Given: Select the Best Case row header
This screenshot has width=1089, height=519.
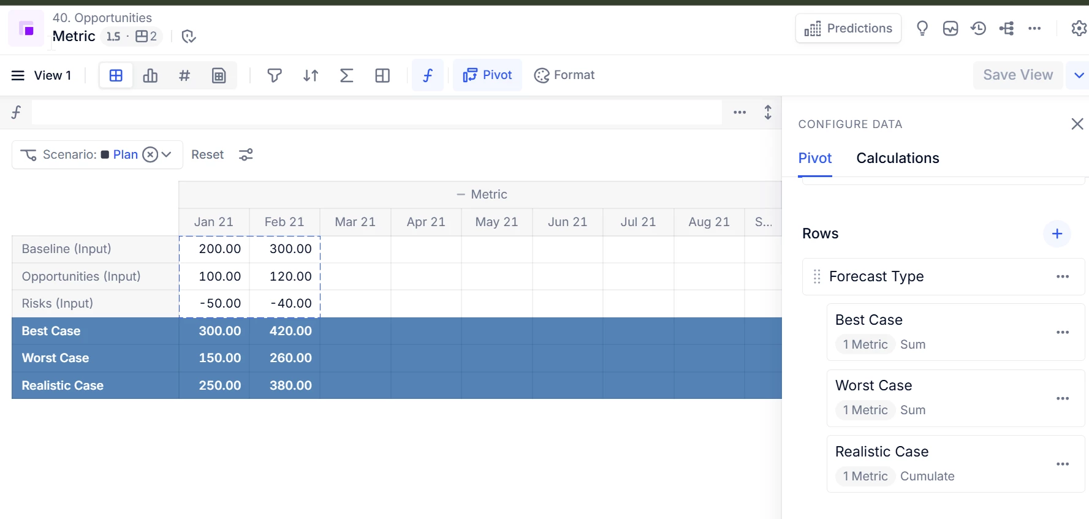Looking at the screenshot, I should point(95,331).
